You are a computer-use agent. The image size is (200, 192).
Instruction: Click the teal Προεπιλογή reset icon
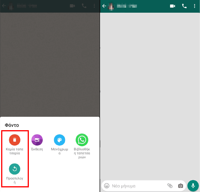15,169
